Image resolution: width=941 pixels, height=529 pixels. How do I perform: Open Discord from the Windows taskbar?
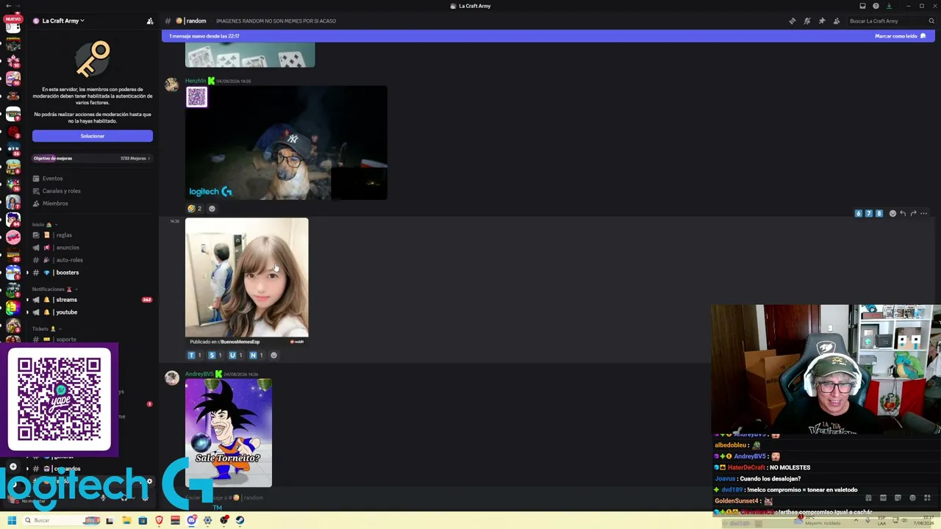click(191, 520)
